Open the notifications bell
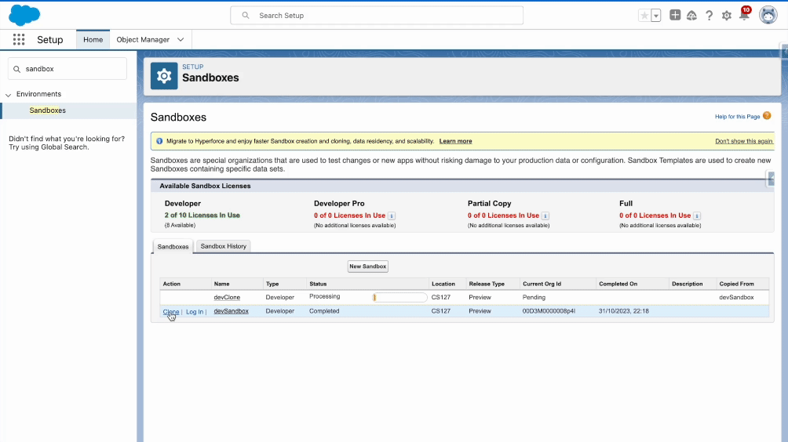 click(744, 15)
